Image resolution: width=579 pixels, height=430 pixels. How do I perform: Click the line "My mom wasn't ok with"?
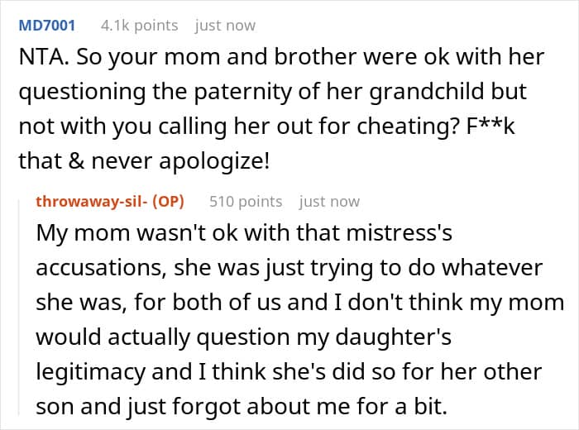coord(244,234)
